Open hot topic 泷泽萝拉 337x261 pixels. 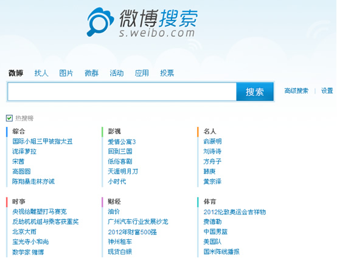click(24, 151)
